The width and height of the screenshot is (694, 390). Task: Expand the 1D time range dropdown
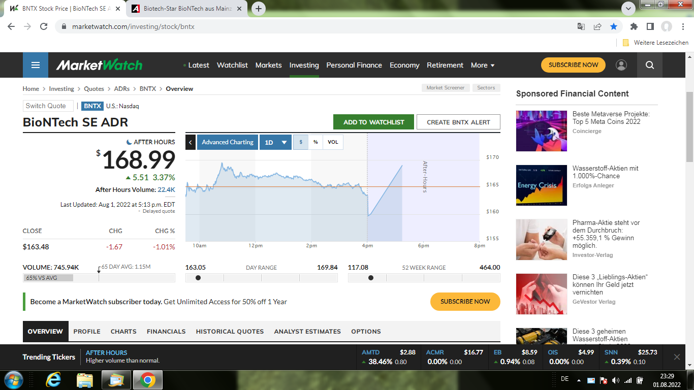[x=275, y=142]
